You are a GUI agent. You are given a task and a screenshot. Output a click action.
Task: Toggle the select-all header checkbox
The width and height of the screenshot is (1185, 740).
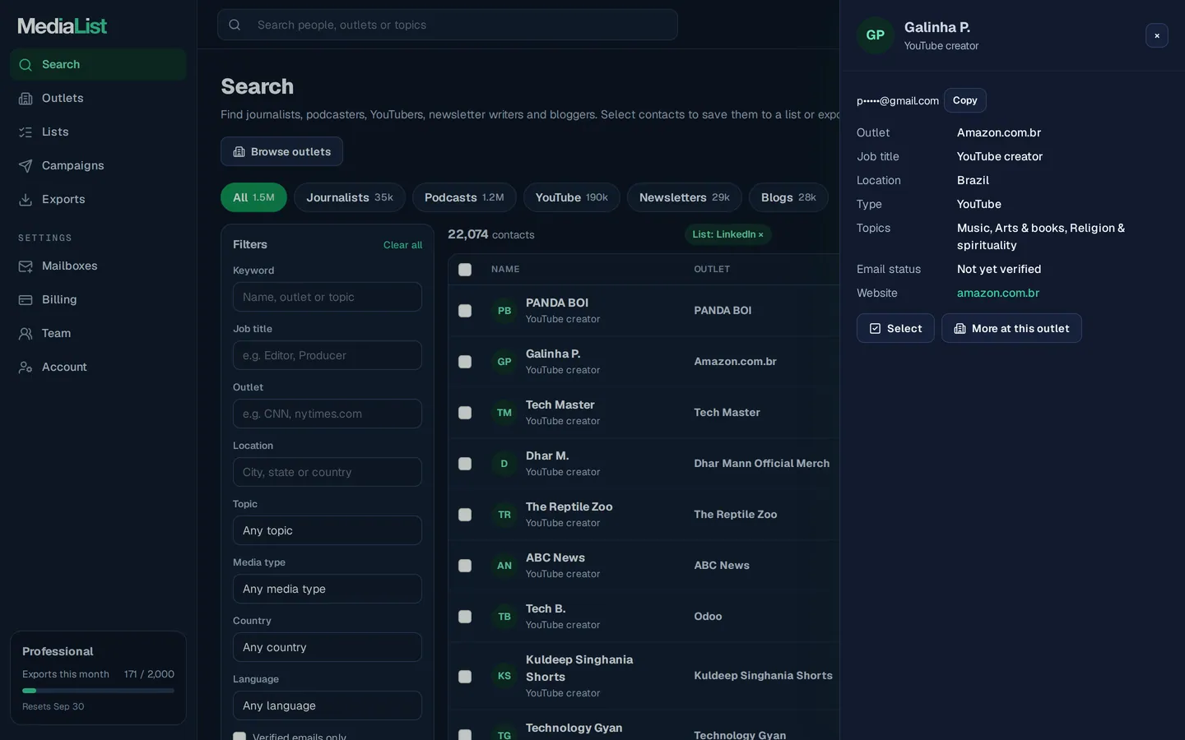[x=465, y=270]
